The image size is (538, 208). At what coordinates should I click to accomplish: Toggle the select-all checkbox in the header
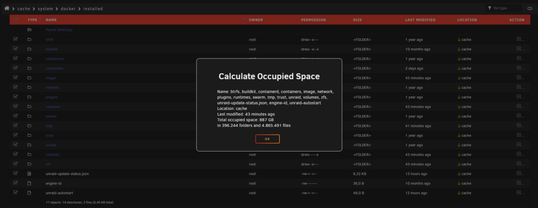click(x=16, y=19)
